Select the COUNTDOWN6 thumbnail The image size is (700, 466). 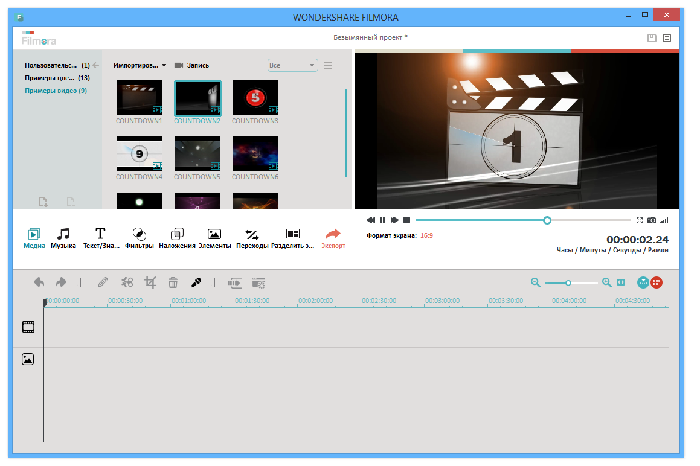click(x=255, y=153)
